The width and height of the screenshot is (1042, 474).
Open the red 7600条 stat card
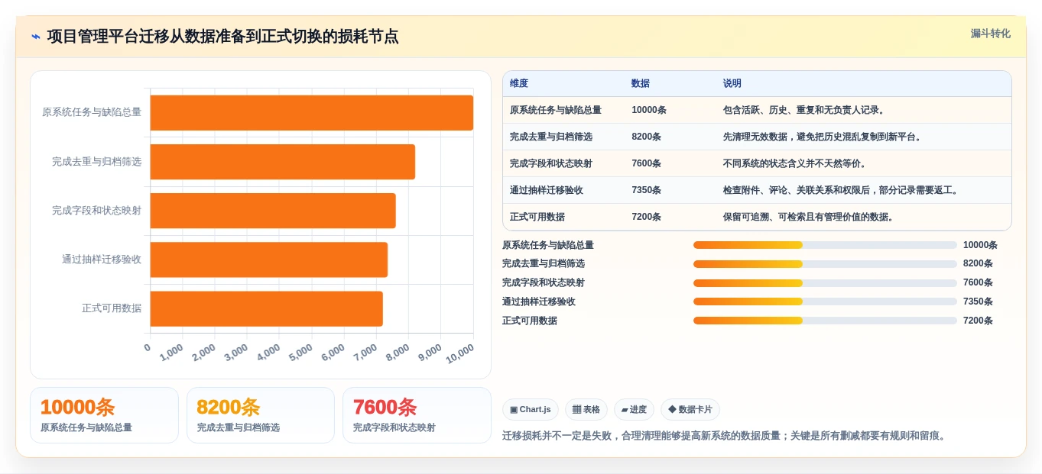417,415
